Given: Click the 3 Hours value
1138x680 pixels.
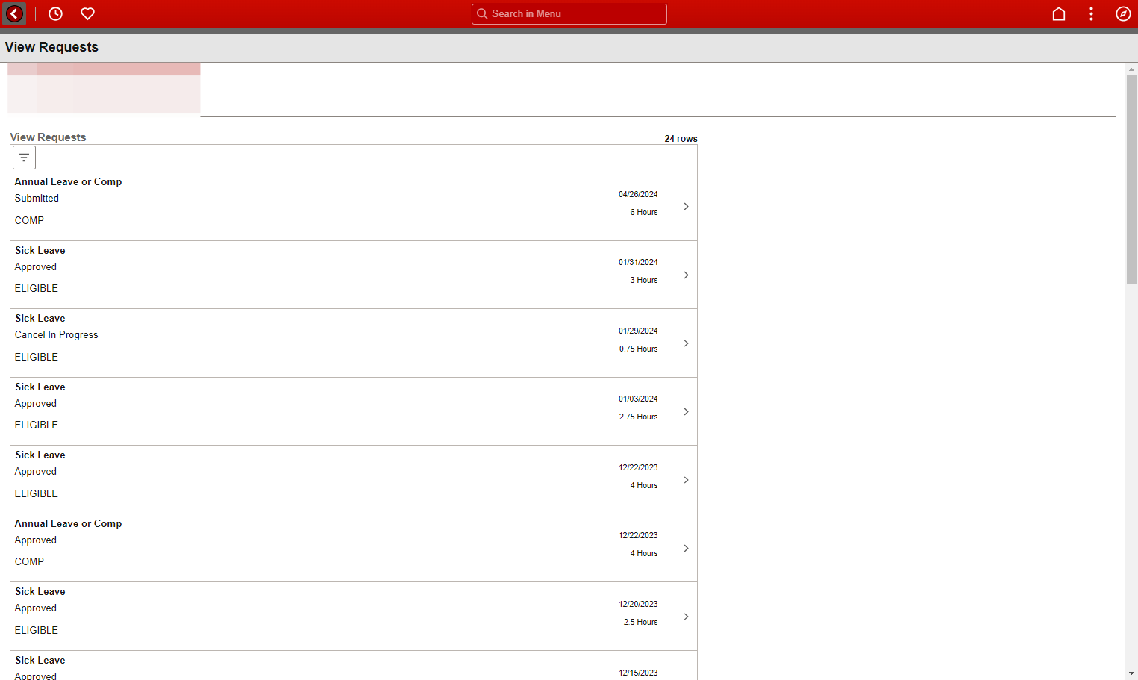Looking at the screenshot, I should [644, 280].
